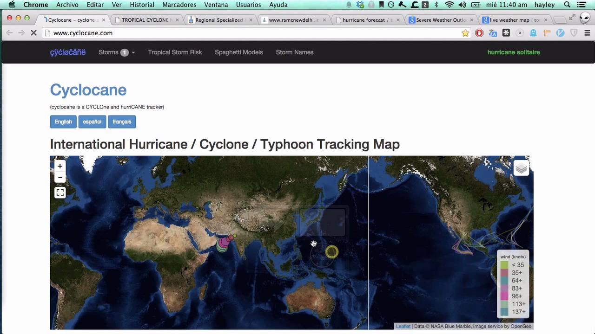Select the English language button
Image resolution: width=595 pixels, height=334 pixels.
click(63, 122)
